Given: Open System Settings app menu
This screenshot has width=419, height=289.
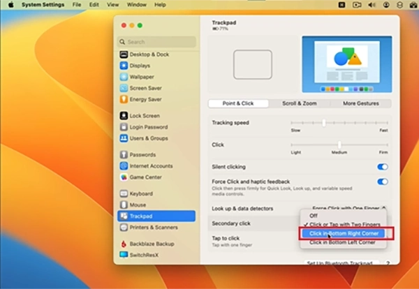Looking at the screenshot, I should pos(43,5).
